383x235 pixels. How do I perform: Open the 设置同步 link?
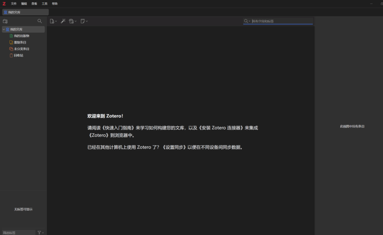[x=175, y=147]
